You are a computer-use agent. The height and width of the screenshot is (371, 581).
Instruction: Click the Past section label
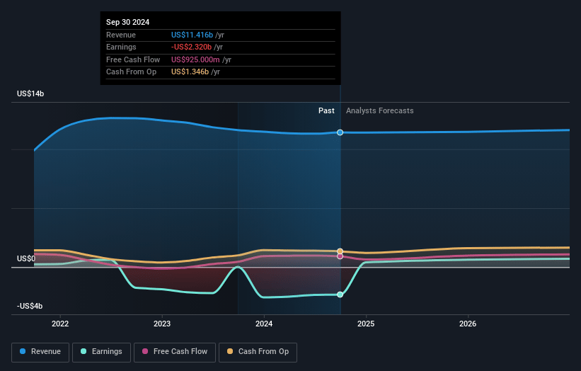(x=326, y=111)
